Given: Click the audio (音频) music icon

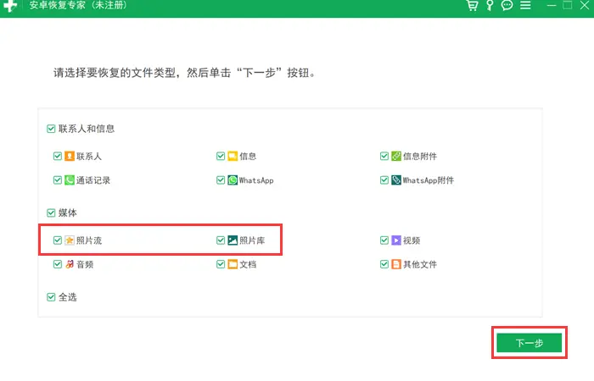Looking at the screenshot, I should coord(70,264).
